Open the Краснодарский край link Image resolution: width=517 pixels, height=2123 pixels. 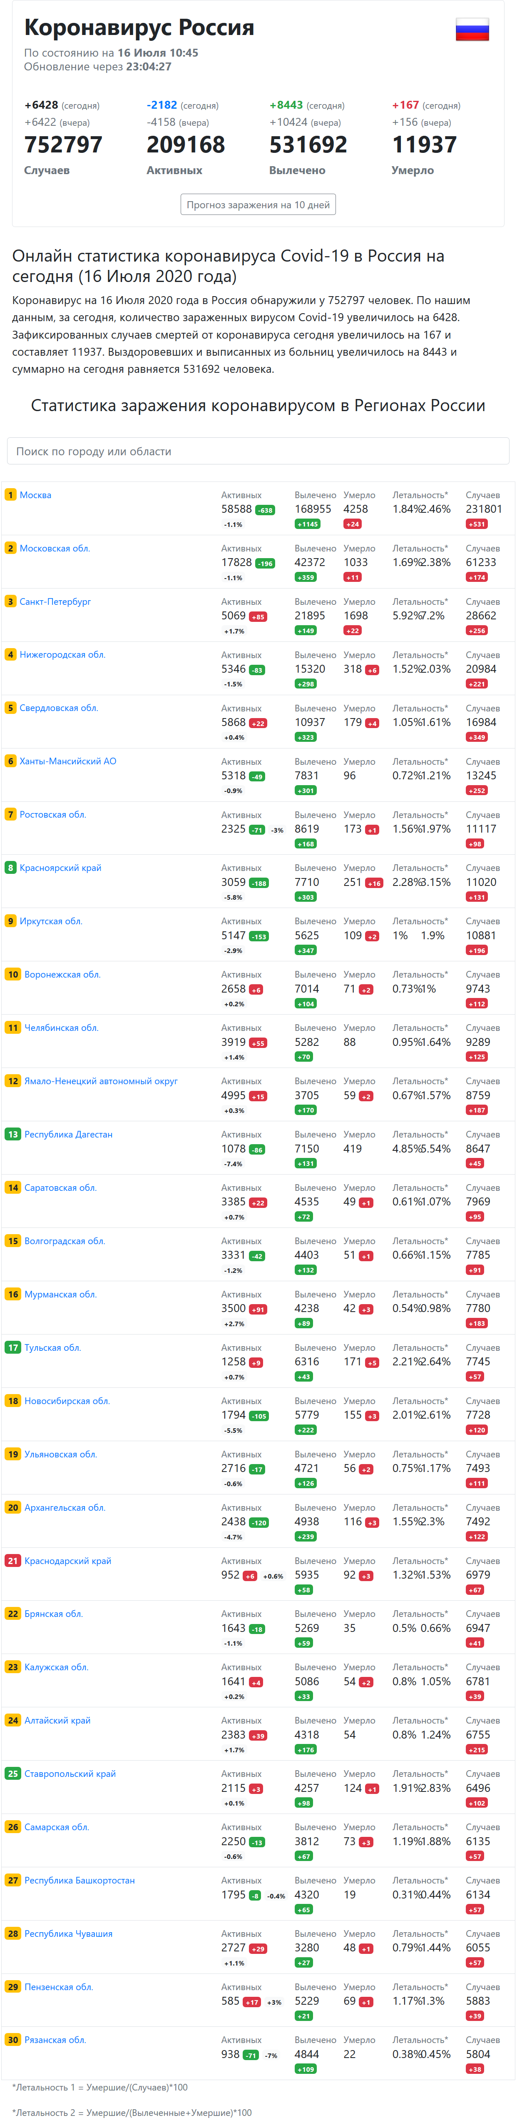[67, 1561]
